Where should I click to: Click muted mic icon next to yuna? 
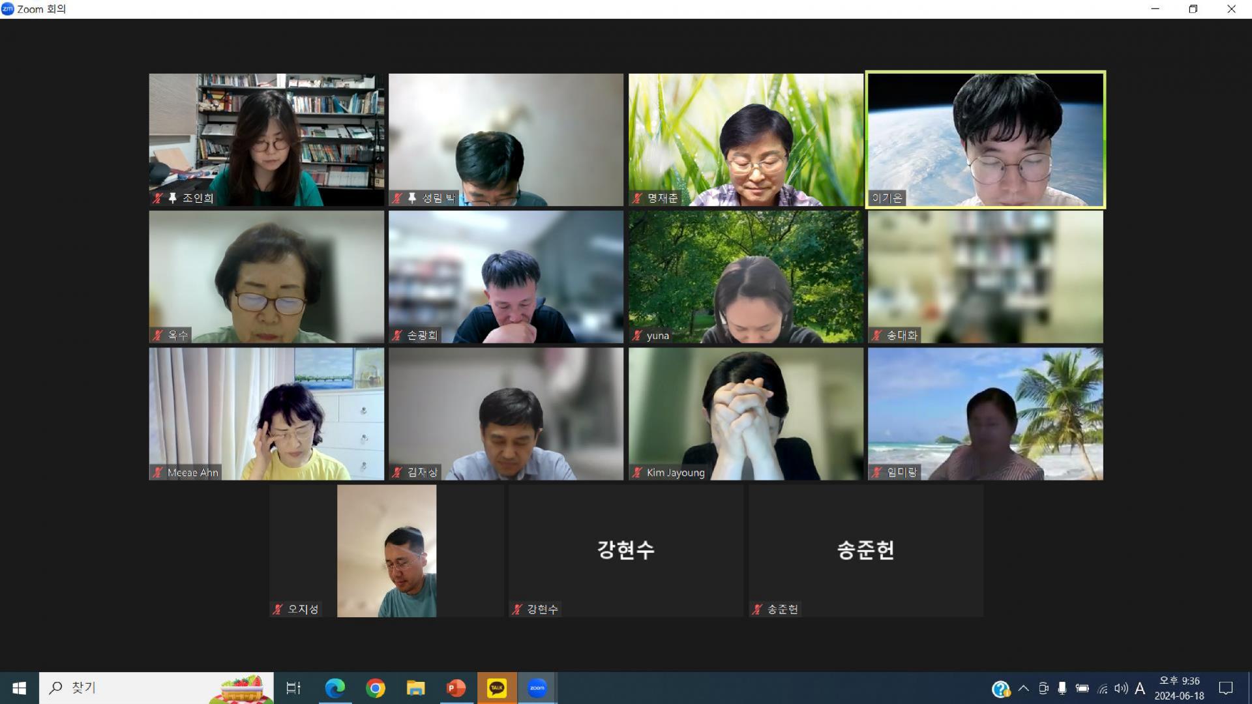(x=637, y=335)
